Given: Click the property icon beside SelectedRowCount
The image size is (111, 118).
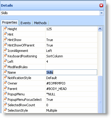Looking at the screenshot, I should click(x=5, y=105).
